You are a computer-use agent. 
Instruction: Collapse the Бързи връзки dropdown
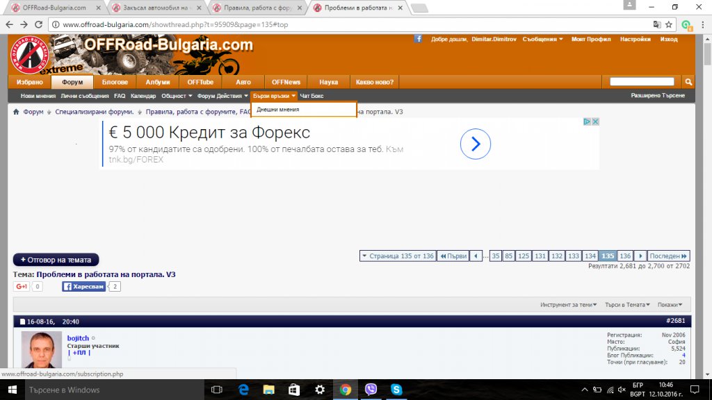[x=274, y=96]
